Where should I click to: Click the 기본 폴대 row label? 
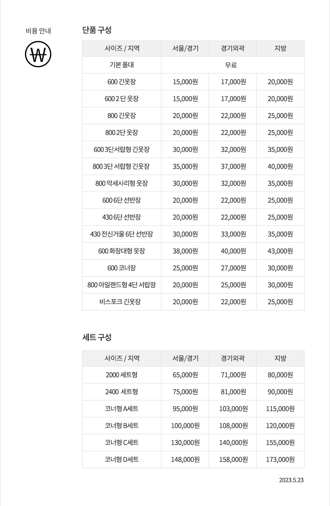pos(122,65)
